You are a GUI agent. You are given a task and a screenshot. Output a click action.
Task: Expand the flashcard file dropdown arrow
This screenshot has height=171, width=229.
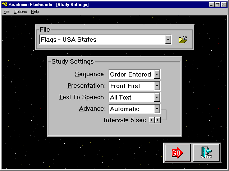(168, 40)
